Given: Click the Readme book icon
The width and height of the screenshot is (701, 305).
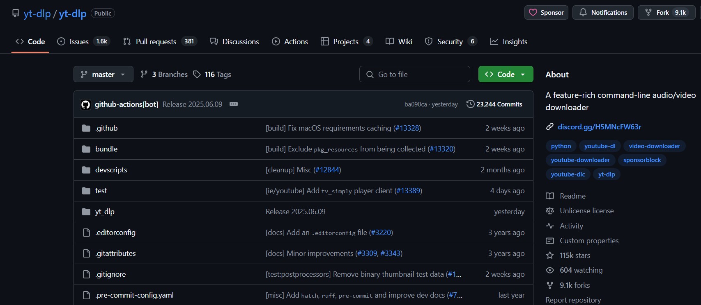Looking at the screenshot, I should (x=550, y=196).
